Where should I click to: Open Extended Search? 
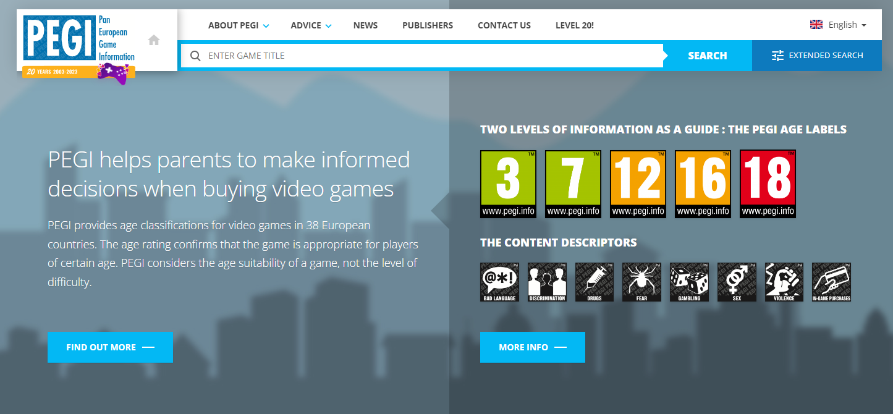click(817, 56)
